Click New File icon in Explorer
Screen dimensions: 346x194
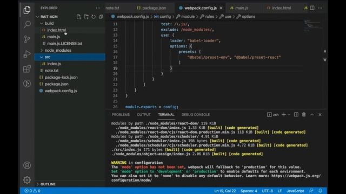[x=78, y=17]
